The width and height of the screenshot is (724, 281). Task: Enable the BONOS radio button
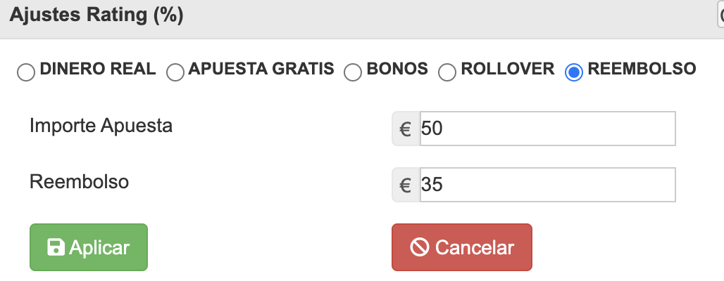point(353,72)
